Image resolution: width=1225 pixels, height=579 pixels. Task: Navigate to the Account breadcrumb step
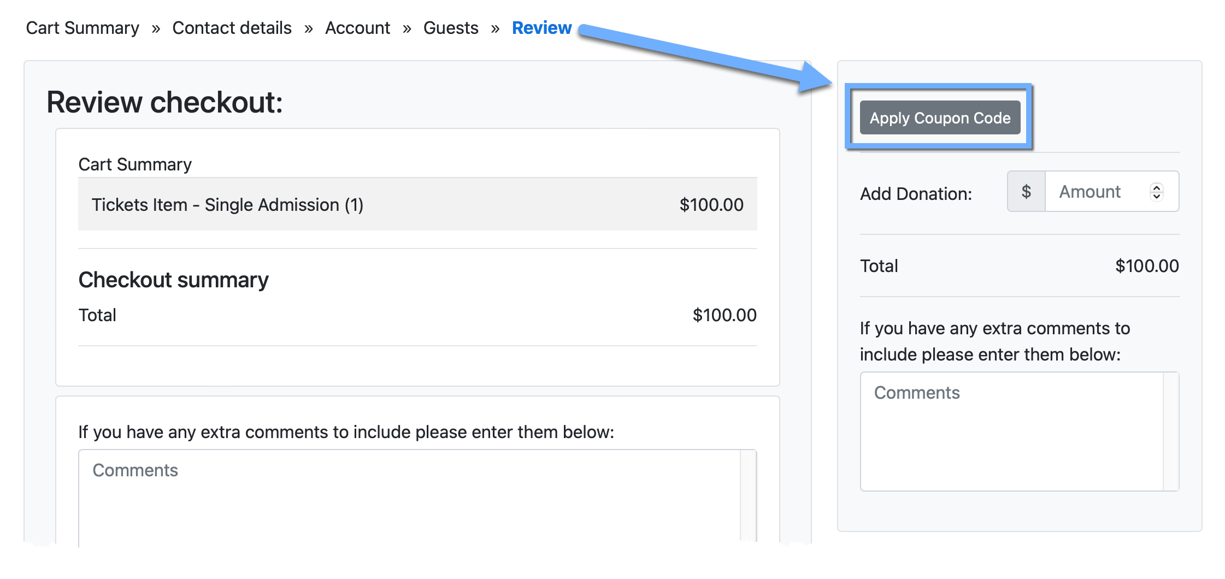click(357, 28)
